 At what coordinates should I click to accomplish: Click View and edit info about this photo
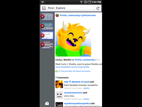coord(76,71)
